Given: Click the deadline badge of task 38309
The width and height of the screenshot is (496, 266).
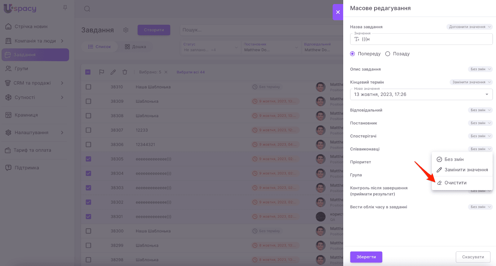Looking at the screenshot, I should point(275,101).
